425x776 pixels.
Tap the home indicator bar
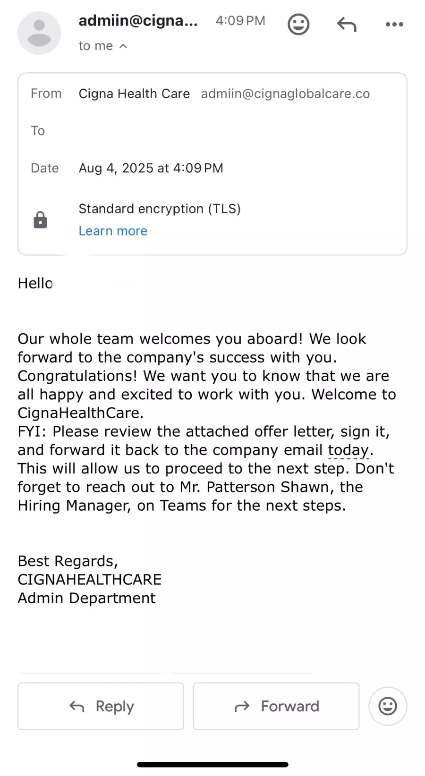[x=212, y=764]
